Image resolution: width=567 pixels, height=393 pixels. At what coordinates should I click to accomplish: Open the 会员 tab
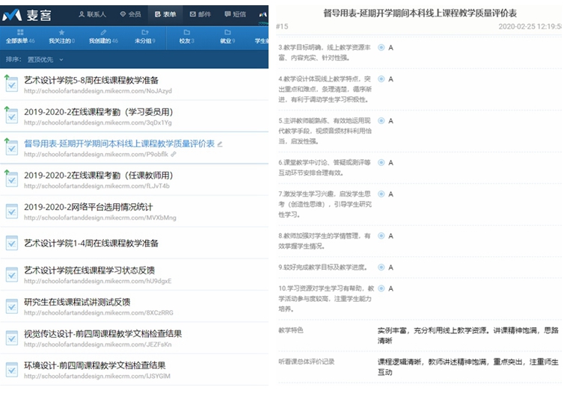click(x=130, y=14)
